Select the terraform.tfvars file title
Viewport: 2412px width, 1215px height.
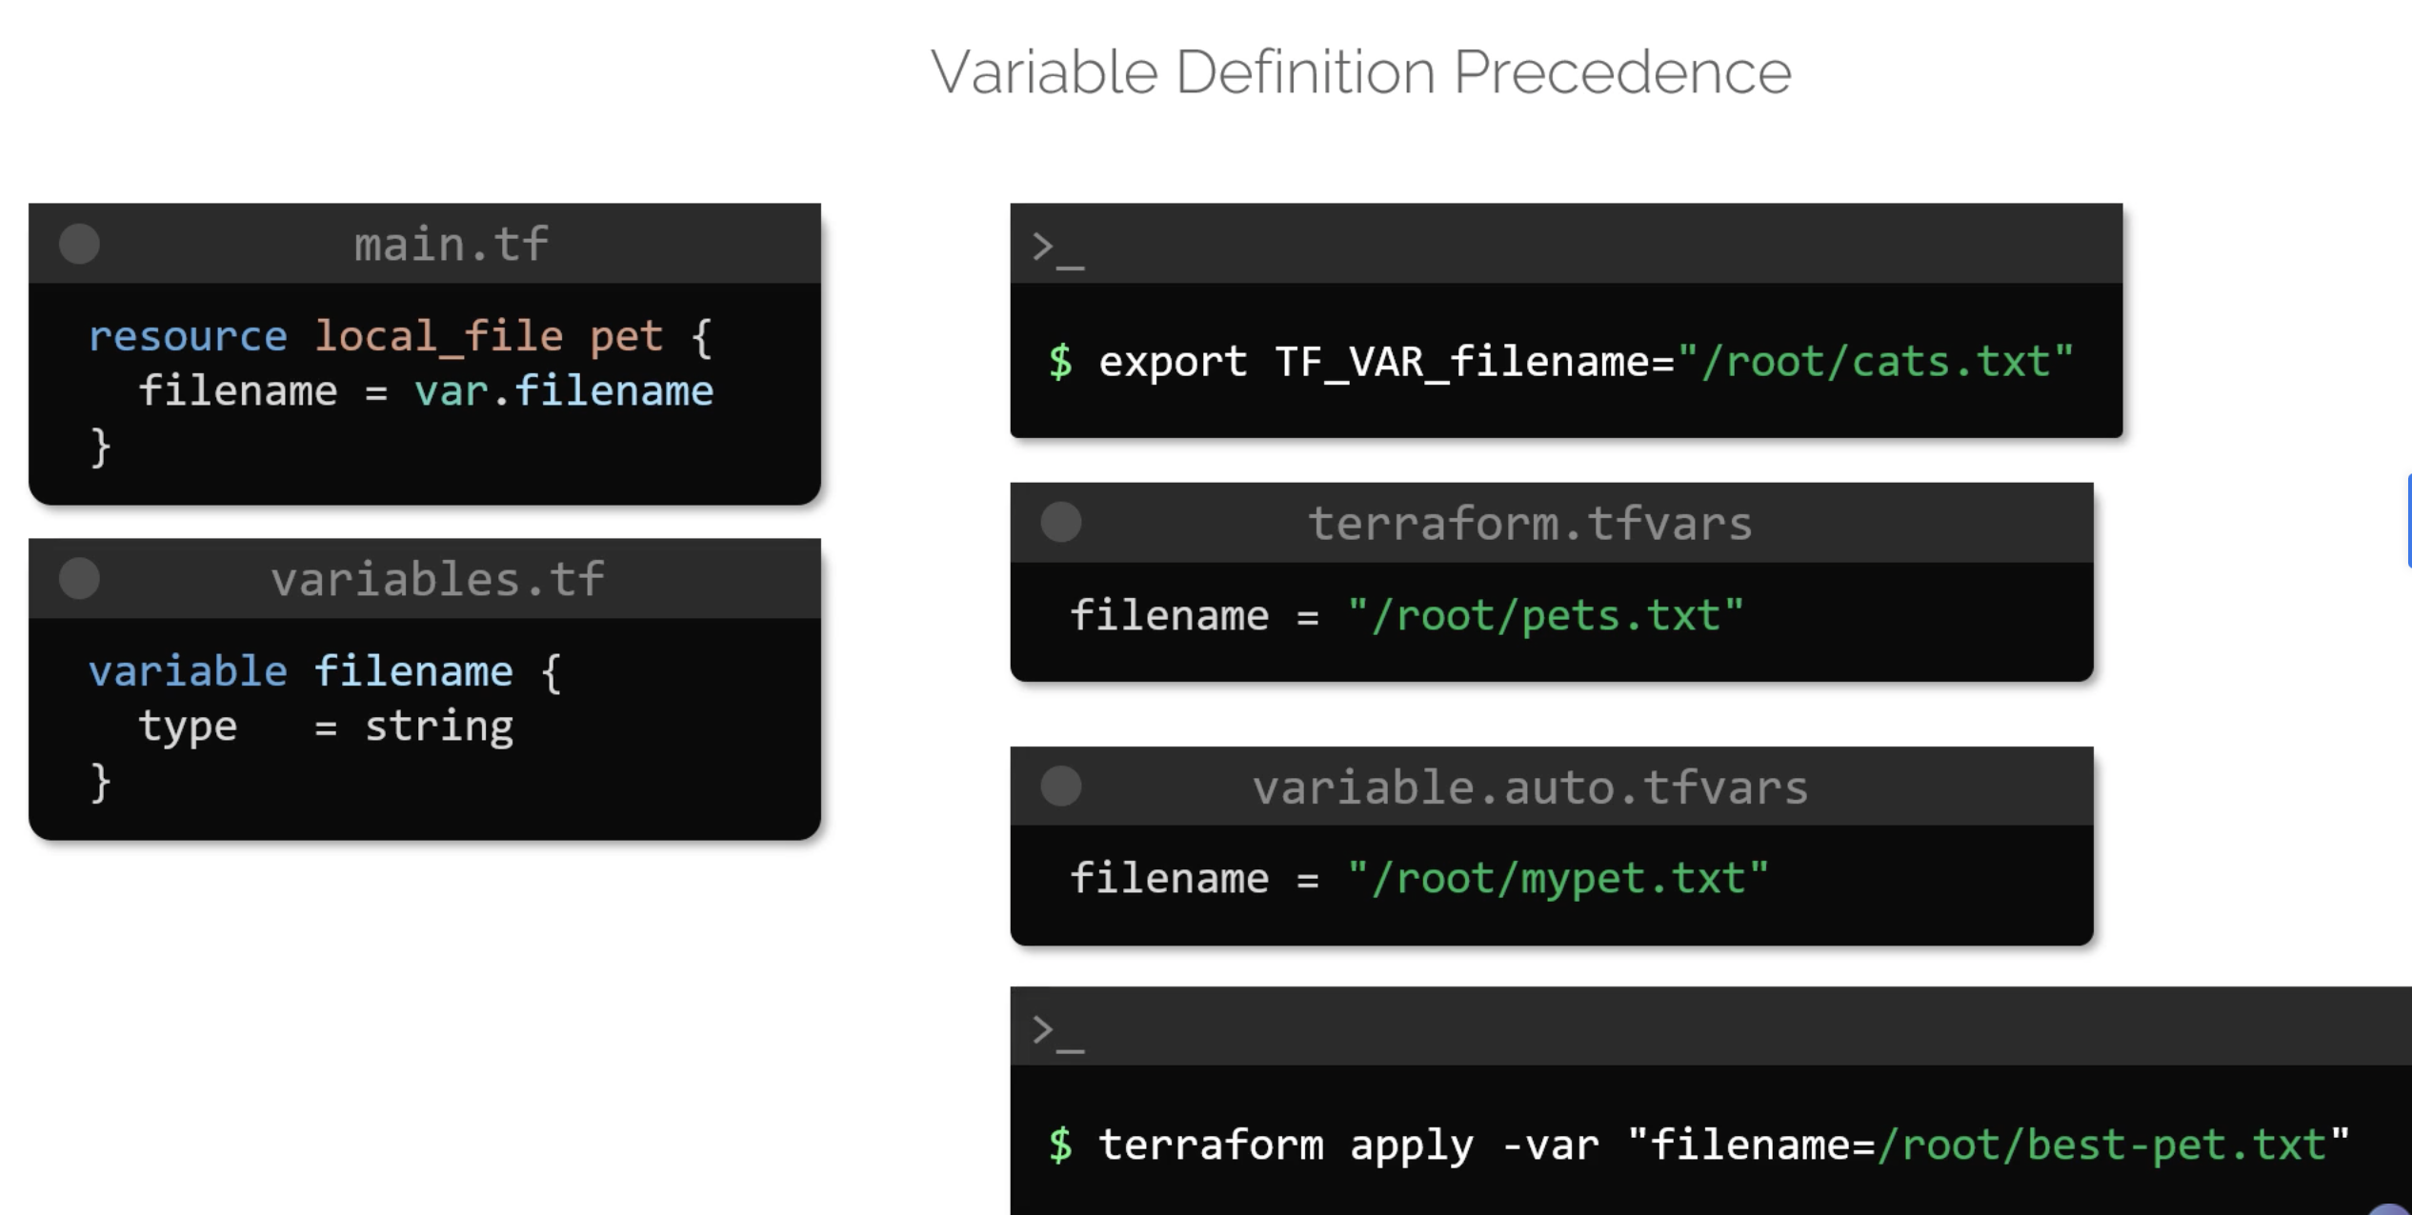[x=1530, y=524]
